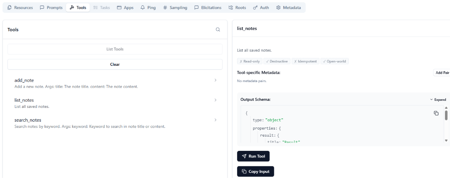Screen dimensions: 450x180
Task: Open the Apps tab
Action: coord(125,8)
